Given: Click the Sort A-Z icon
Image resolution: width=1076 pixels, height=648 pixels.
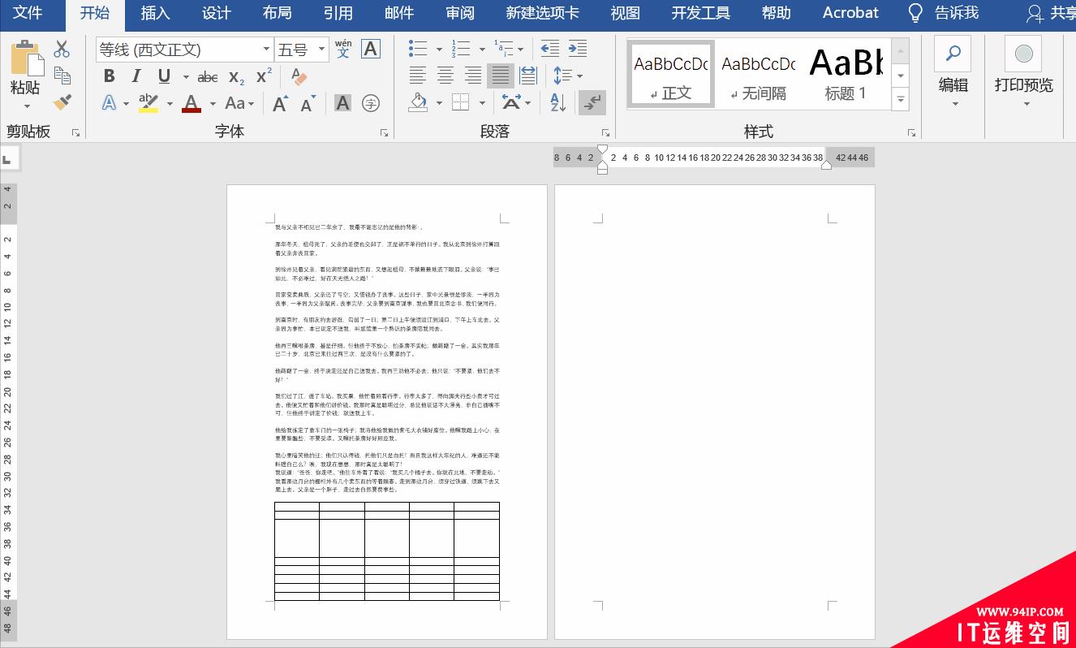Looking at the screenshot, I should 557,103.
